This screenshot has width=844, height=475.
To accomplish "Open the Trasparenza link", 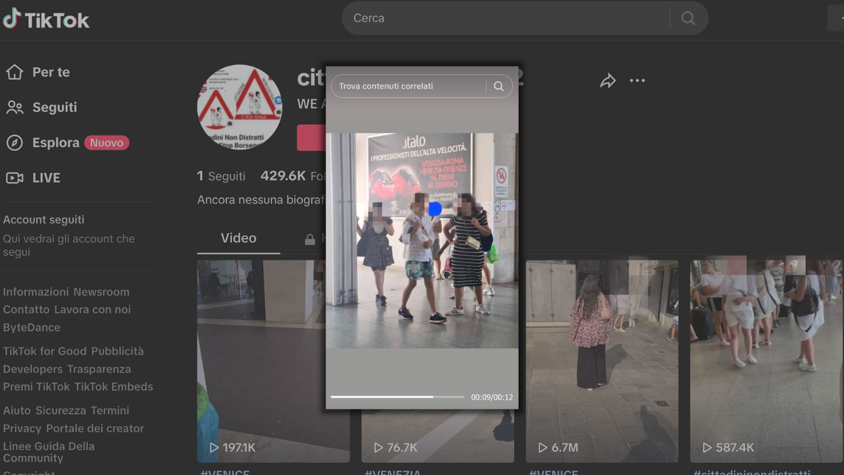I will [x=99, y=369].
